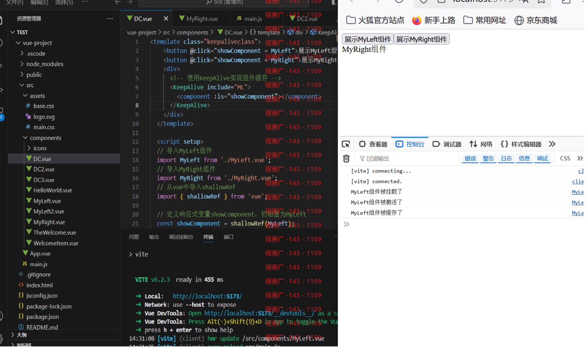587x347 pixels.
Task: Toggle the 错误 errors filter
Action: click(470, 159)
